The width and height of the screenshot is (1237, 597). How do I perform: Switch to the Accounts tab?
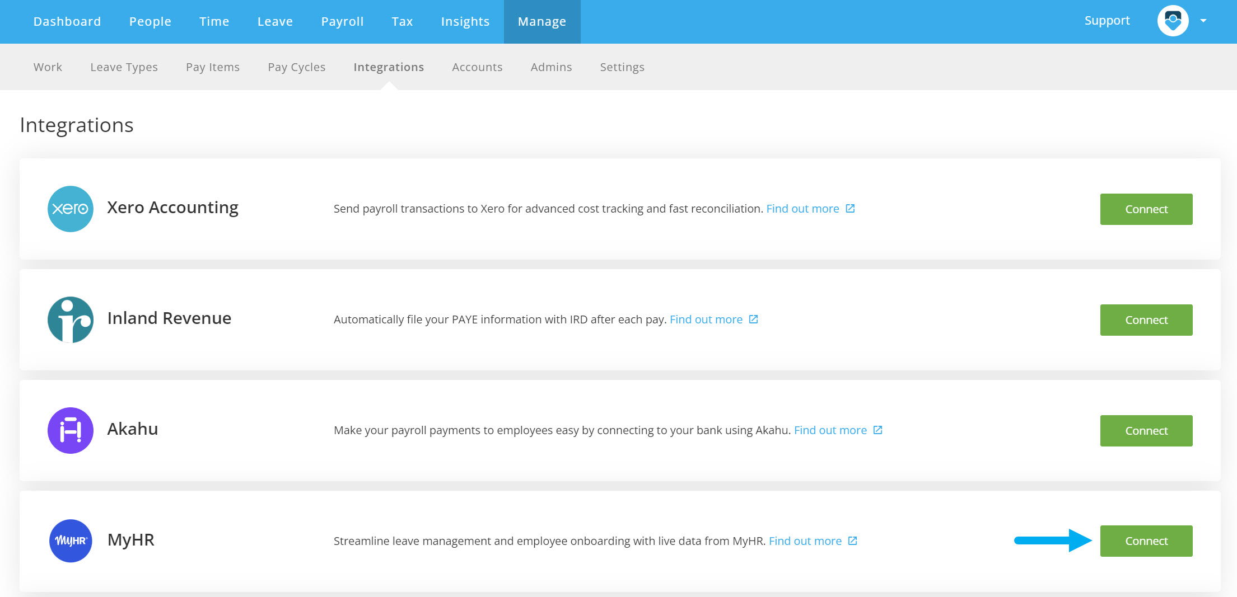477,67
